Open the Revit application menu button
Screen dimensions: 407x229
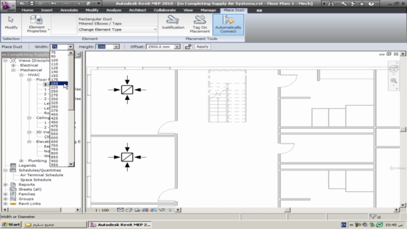tap(8, 6)
